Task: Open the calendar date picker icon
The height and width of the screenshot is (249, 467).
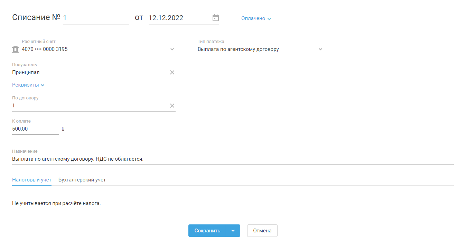Action: 216,18
